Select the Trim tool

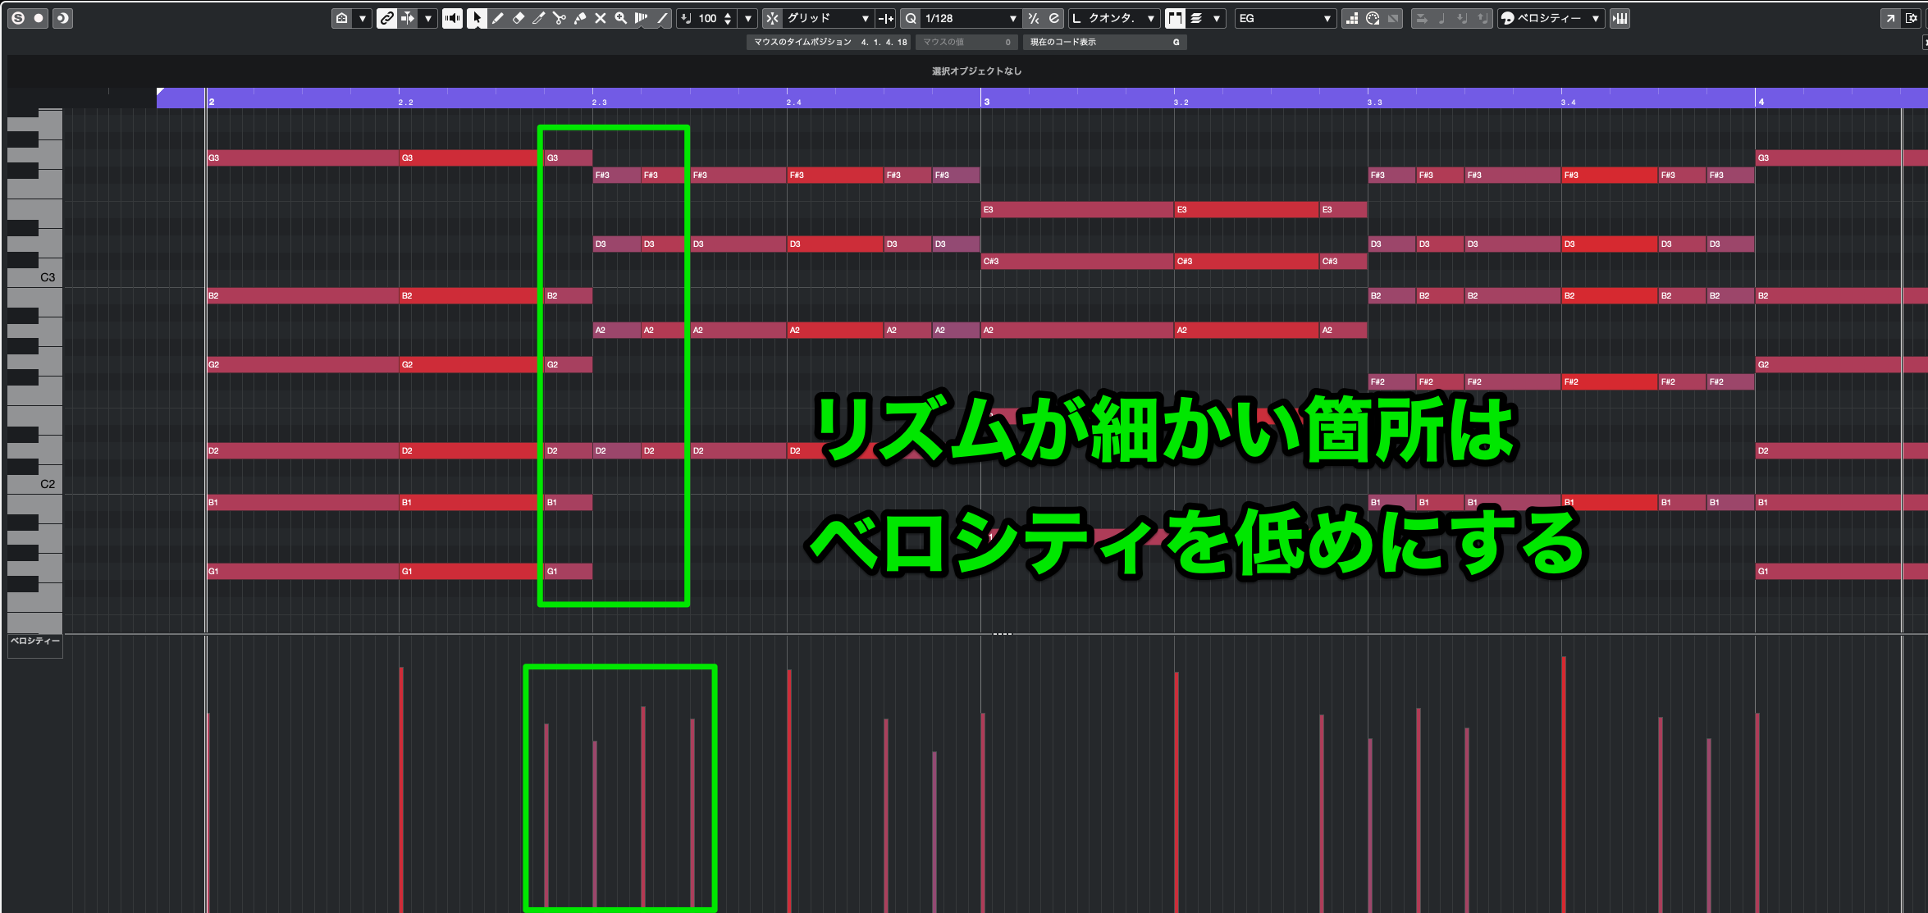click(x=539, y=18)
